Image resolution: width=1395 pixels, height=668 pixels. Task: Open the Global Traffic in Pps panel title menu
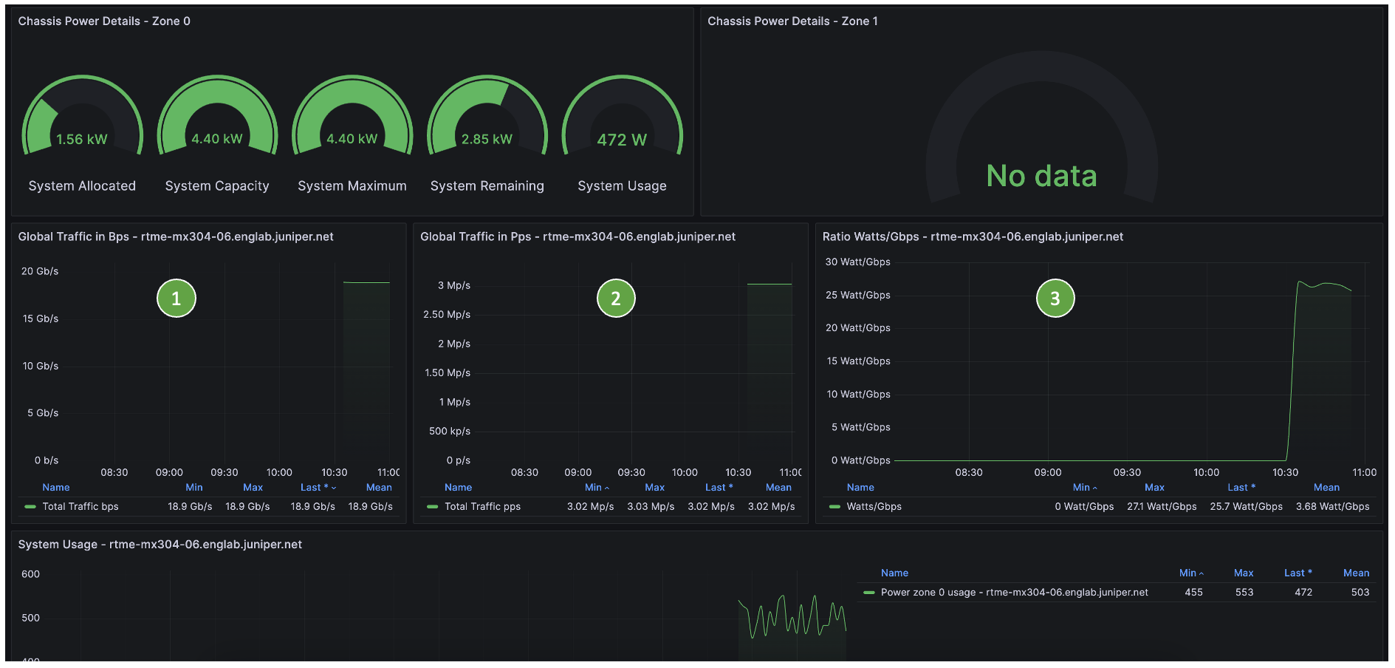point(577,236)
